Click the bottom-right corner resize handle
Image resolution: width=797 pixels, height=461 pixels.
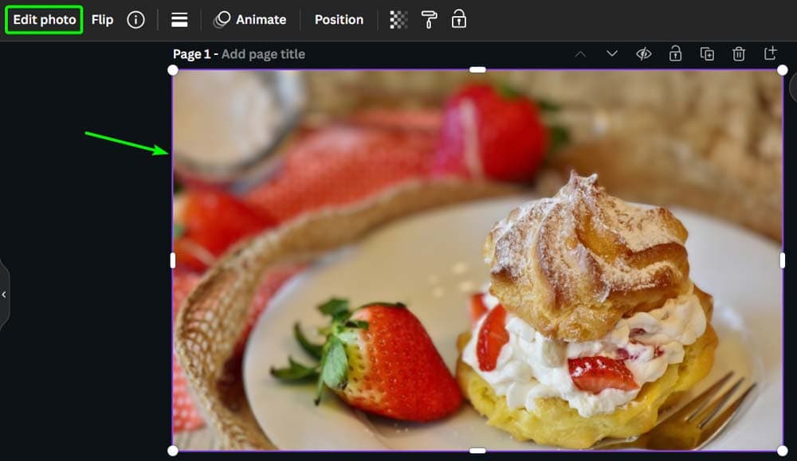pyautogui.click(x=783, y=451)
